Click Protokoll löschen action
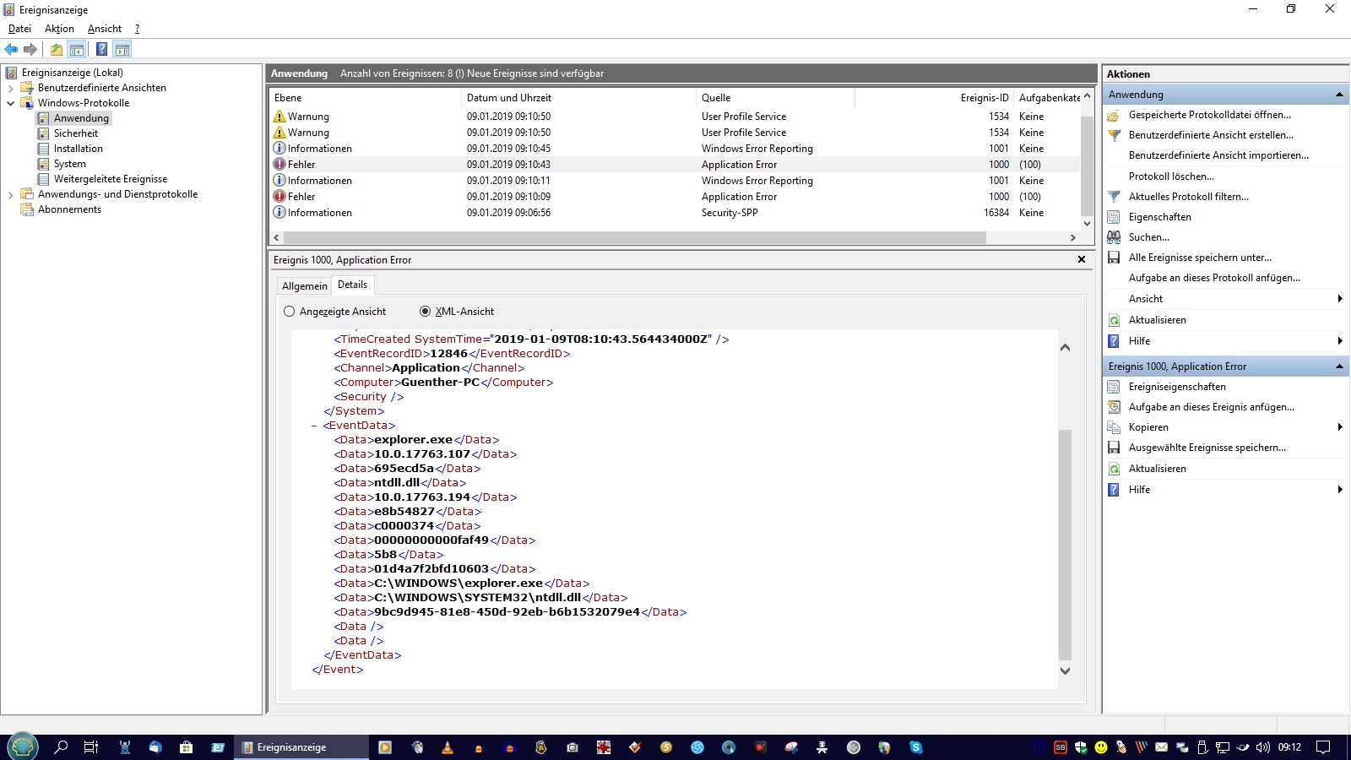 click(1171, 176)
